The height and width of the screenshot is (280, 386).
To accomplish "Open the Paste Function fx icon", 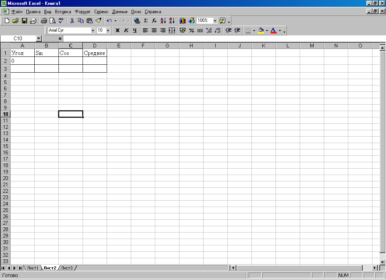I will point(154,21).
